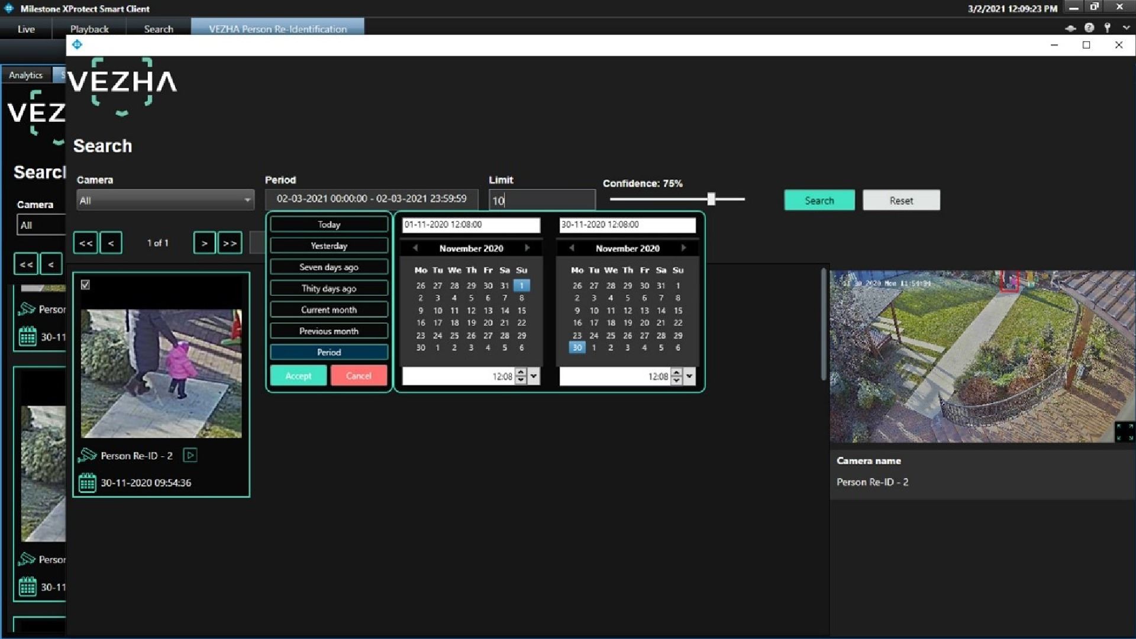Image resolution: width=1136 pixels, height=639 pixels.
Task: Click the results list vertical scrollbar
Action: click(823, 324)
